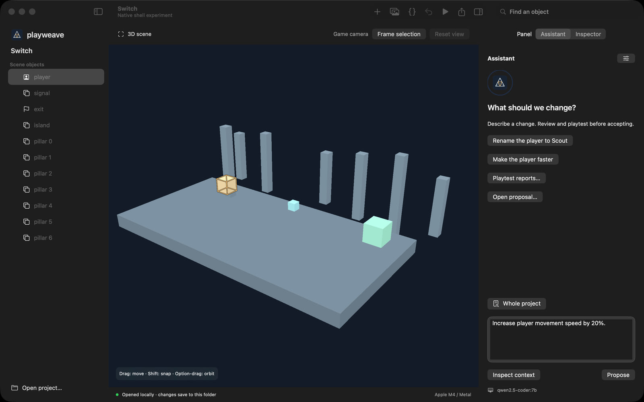Click the Reset view button
This screenshot has height=402, width=644.
(449, 34)
